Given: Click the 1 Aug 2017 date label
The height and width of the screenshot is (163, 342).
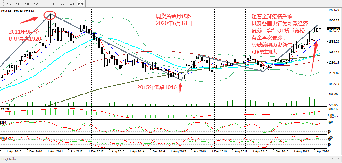Looking at the screenshot, I should 240,151.
